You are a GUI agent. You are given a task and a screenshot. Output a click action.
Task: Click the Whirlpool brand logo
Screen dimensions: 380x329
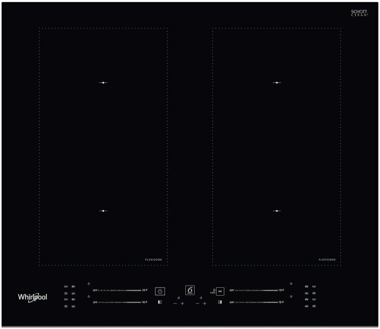pos(32,297)
